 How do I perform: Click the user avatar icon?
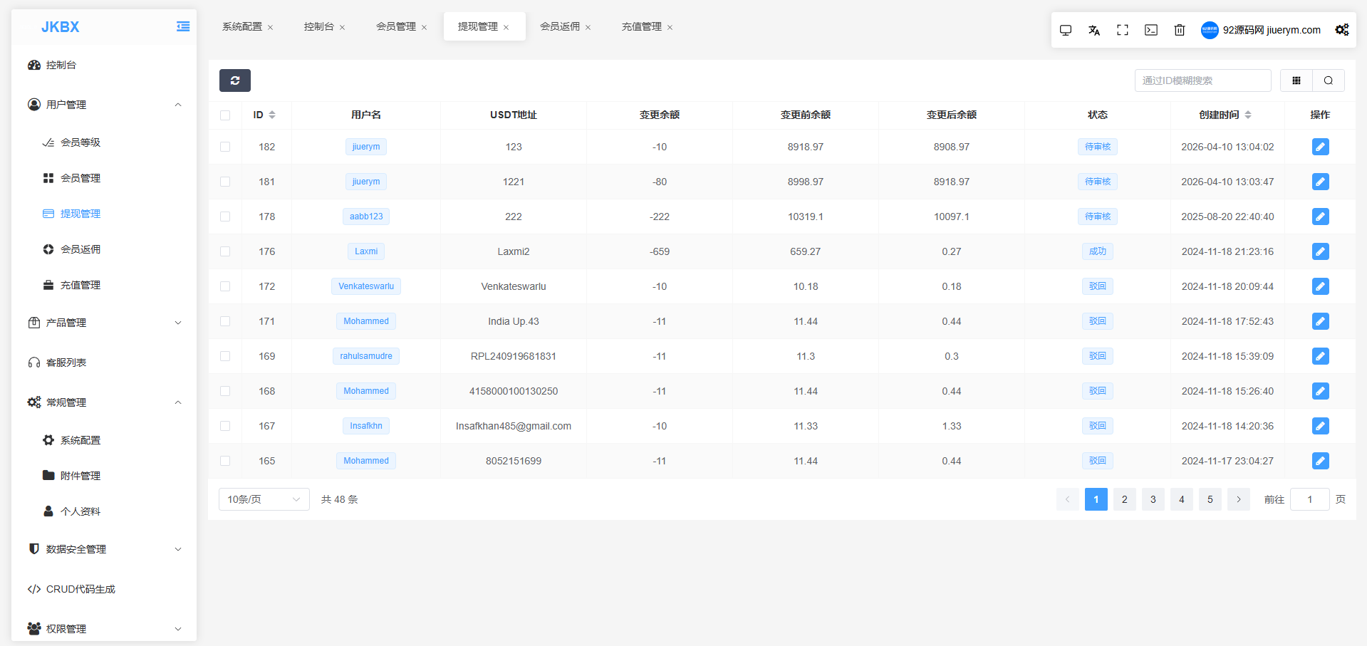[x=1210, y=30]
